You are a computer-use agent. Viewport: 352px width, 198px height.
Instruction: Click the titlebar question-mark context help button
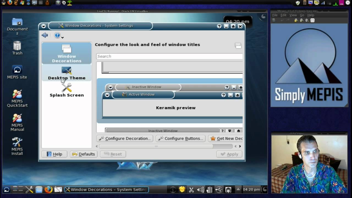219,26
